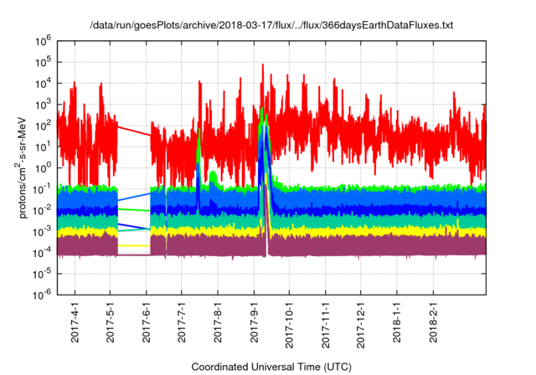Select the x-axis label 2018-1-1

(397, 325)
